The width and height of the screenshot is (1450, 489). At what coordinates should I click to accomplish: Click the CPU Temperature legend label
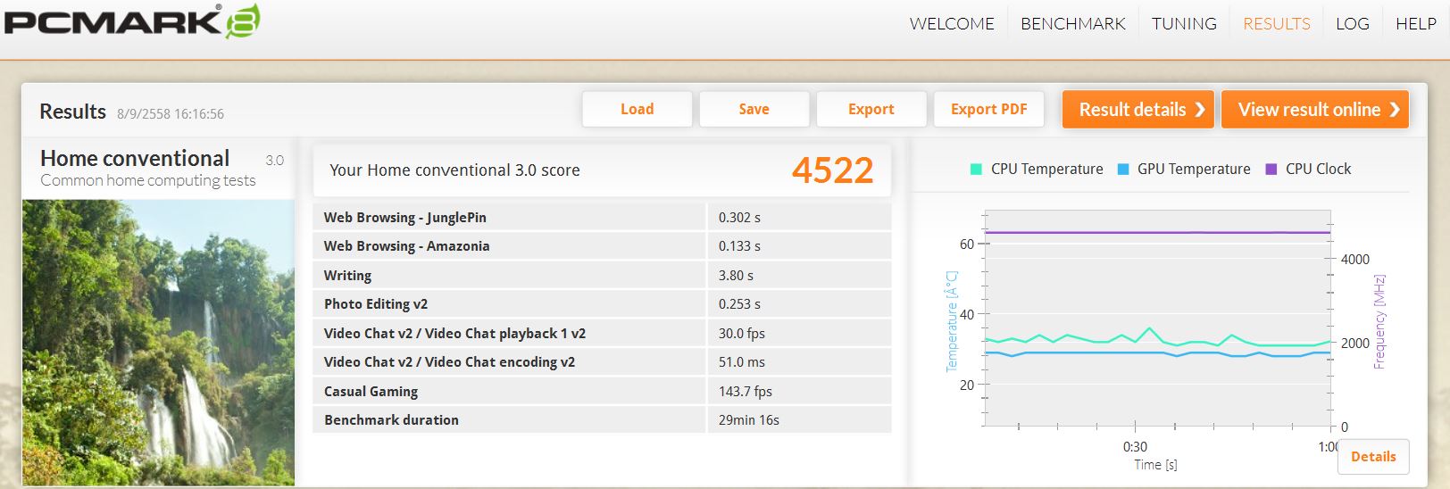coord(1046,170)
